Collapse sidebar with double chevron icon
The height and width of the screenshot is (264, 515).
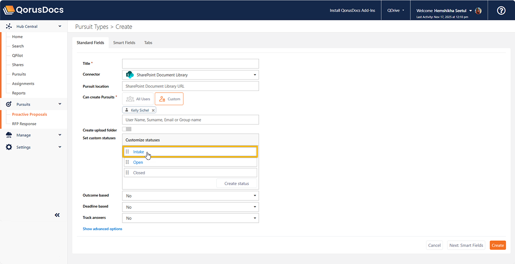57,215
